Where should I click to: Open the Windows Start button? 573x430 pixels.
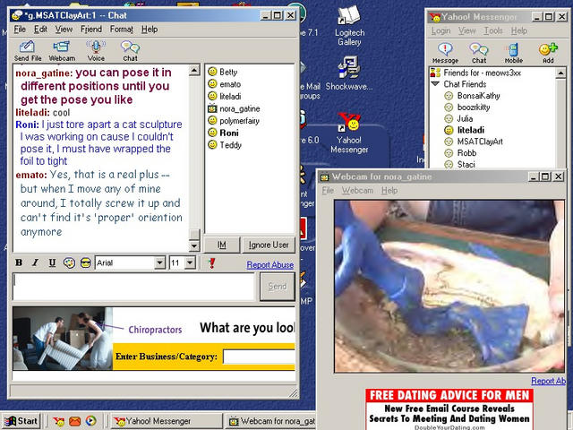(21, 421)
